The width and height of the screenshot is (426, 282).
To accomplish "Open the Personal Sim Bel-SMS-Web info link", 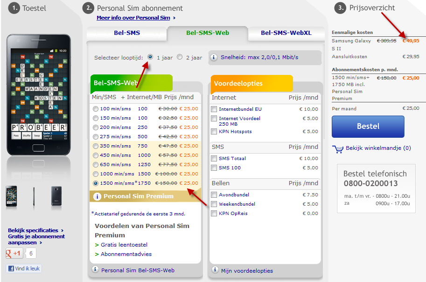I will click(138, 270).
